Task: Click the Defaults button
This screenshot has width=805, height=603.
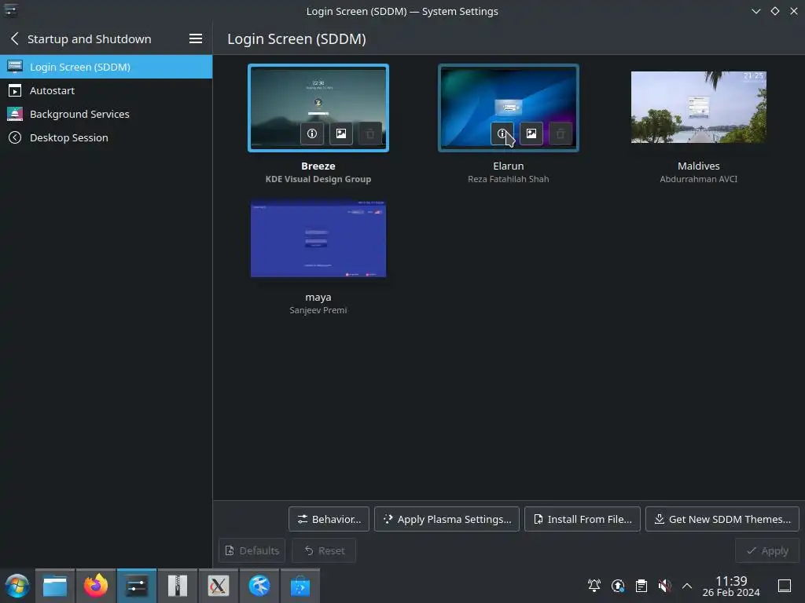Action: (x=252, y=550)
